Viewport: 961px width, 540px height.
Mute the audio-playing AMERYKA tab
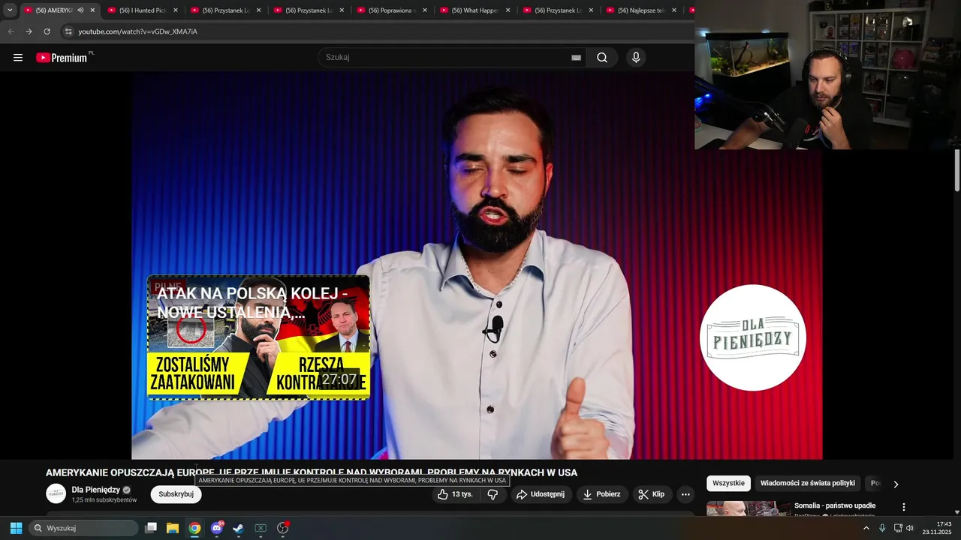pyautogui.click(x=80, y=10)
